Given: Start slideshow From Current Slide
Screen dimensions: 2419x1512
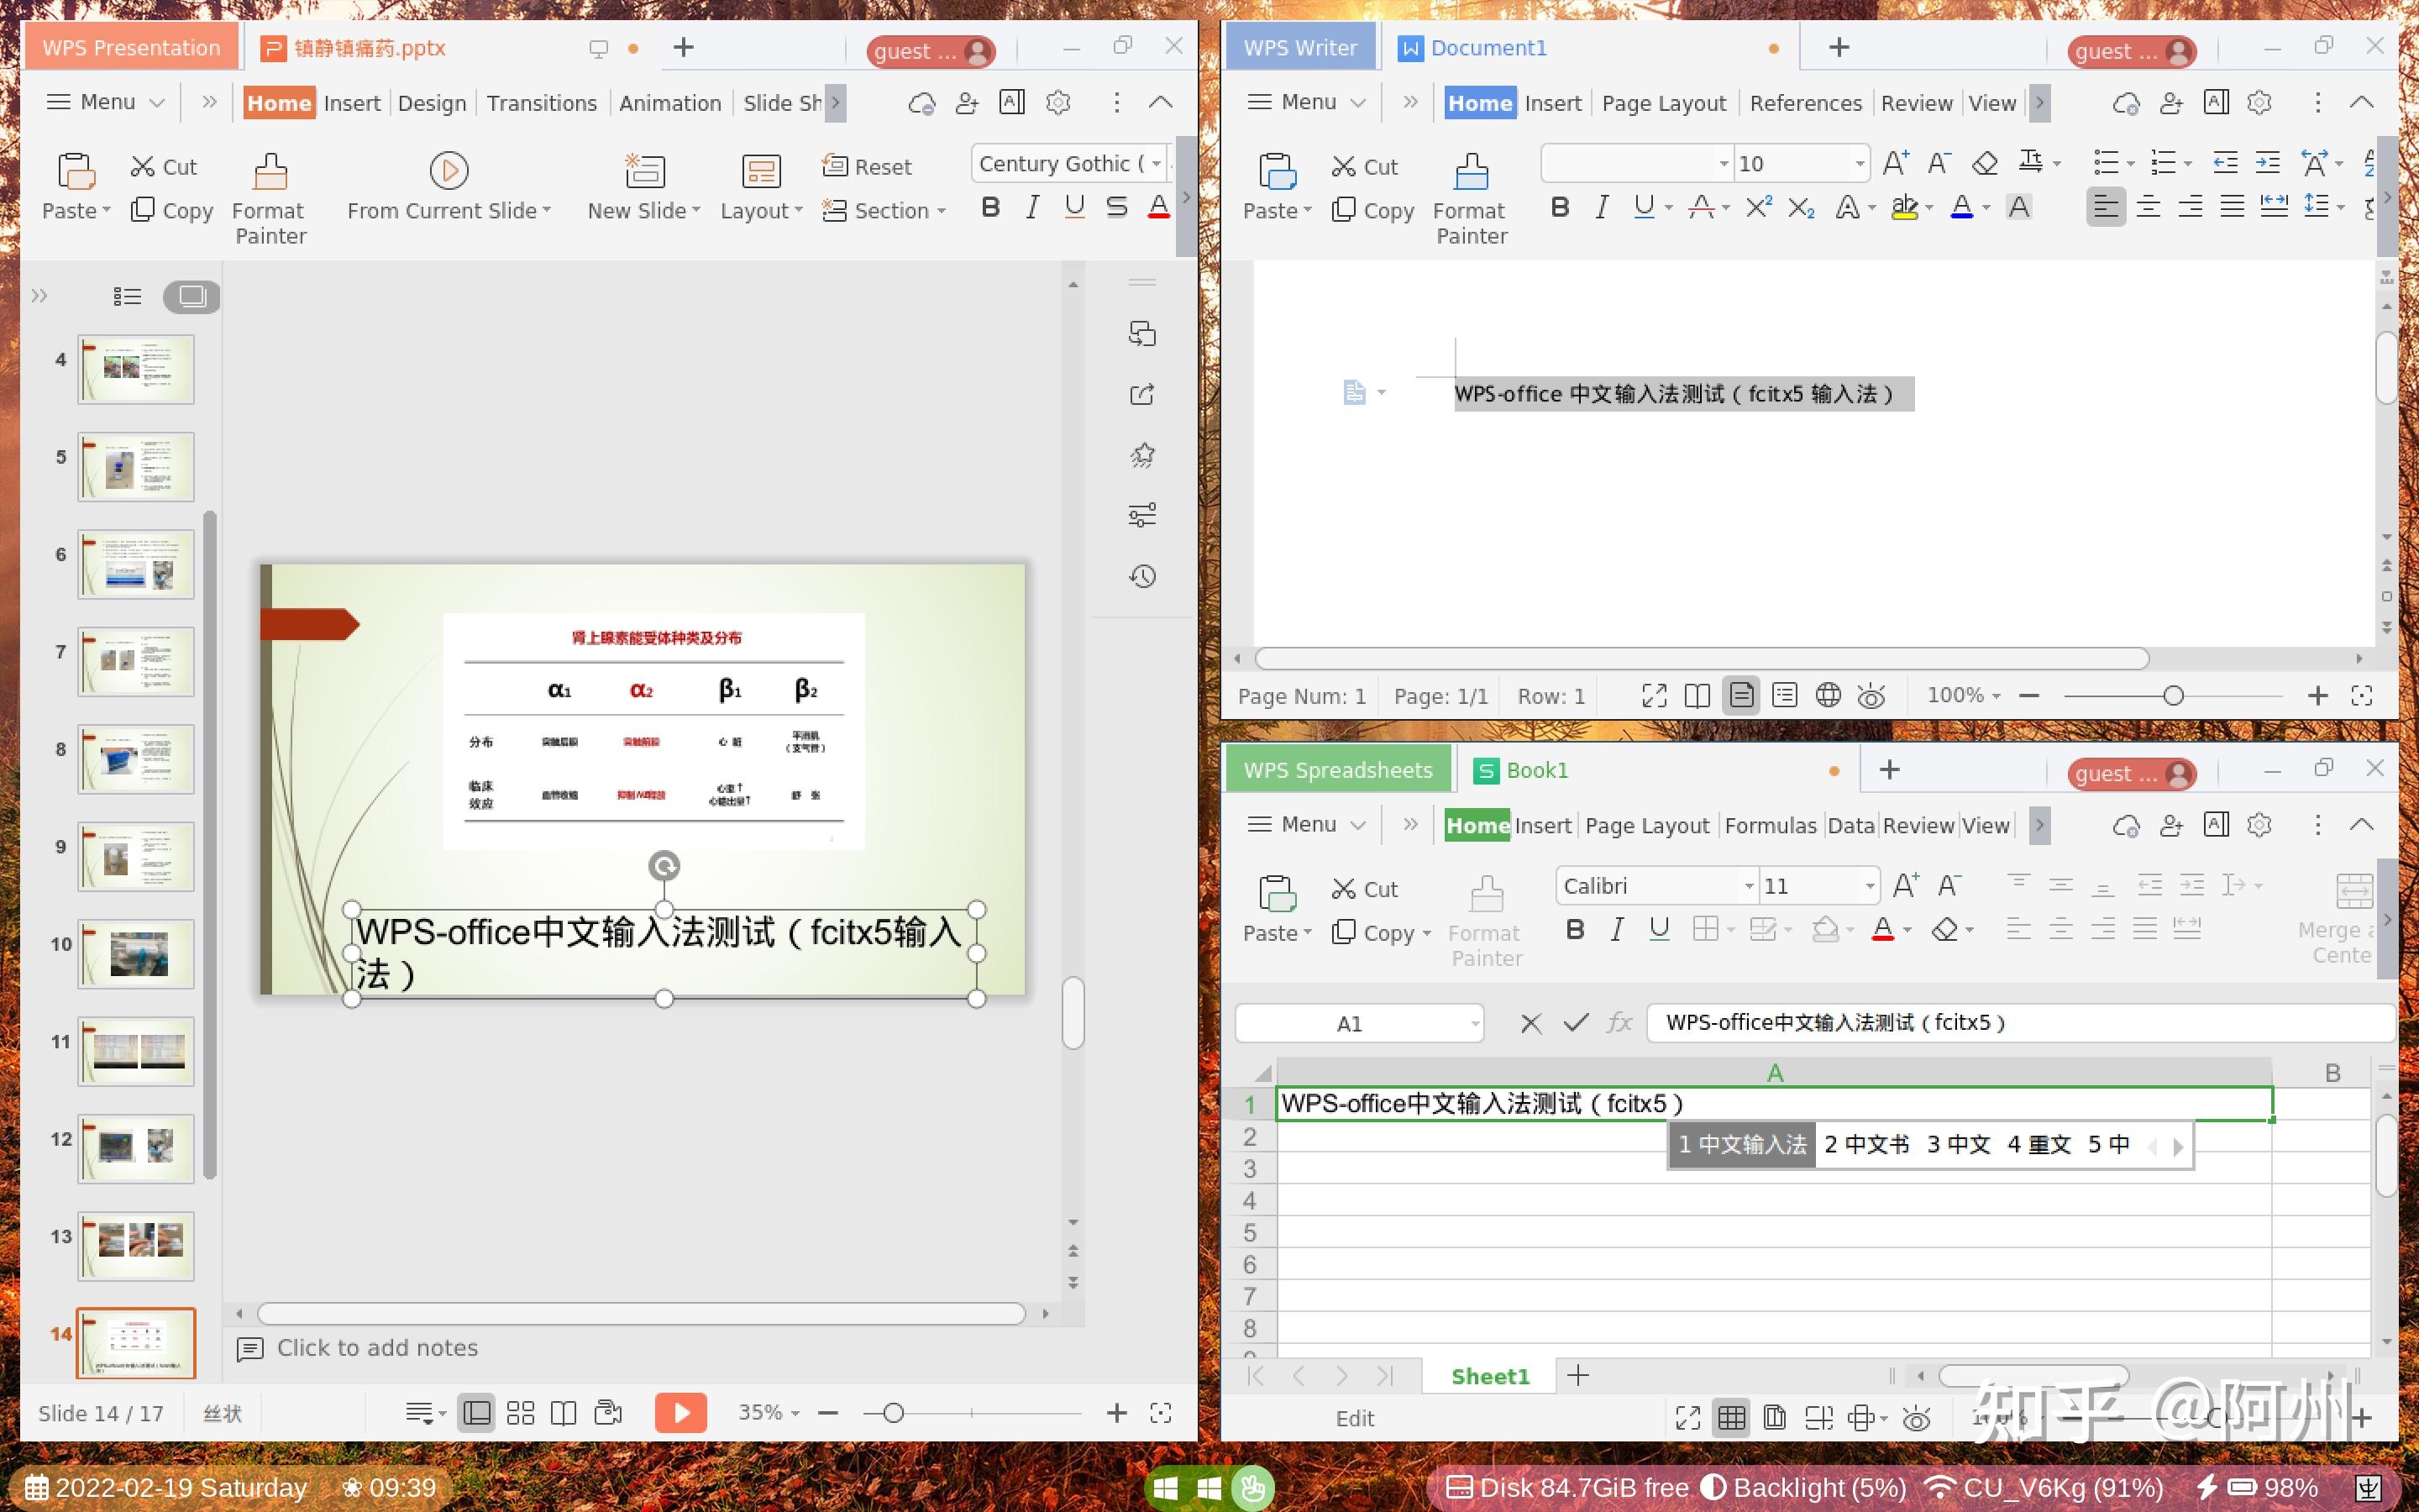Looking at the screenshot, I should [448, 186].
